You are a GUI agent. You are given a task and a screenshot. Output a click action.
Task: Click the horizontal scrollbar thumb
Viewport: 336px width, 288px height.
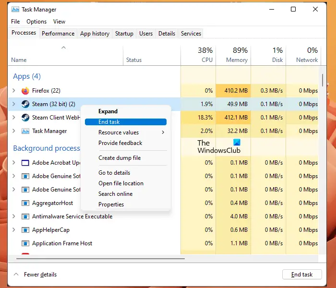pos(100,259)
